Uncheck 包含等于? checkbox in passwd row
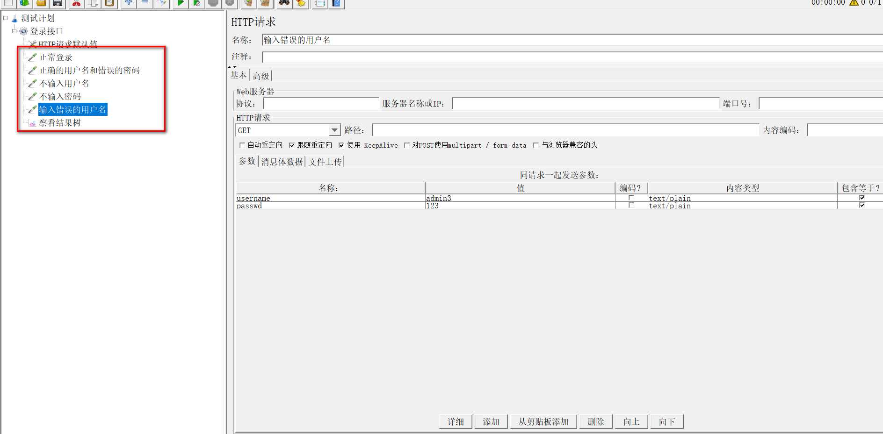 tap(861, 206)
